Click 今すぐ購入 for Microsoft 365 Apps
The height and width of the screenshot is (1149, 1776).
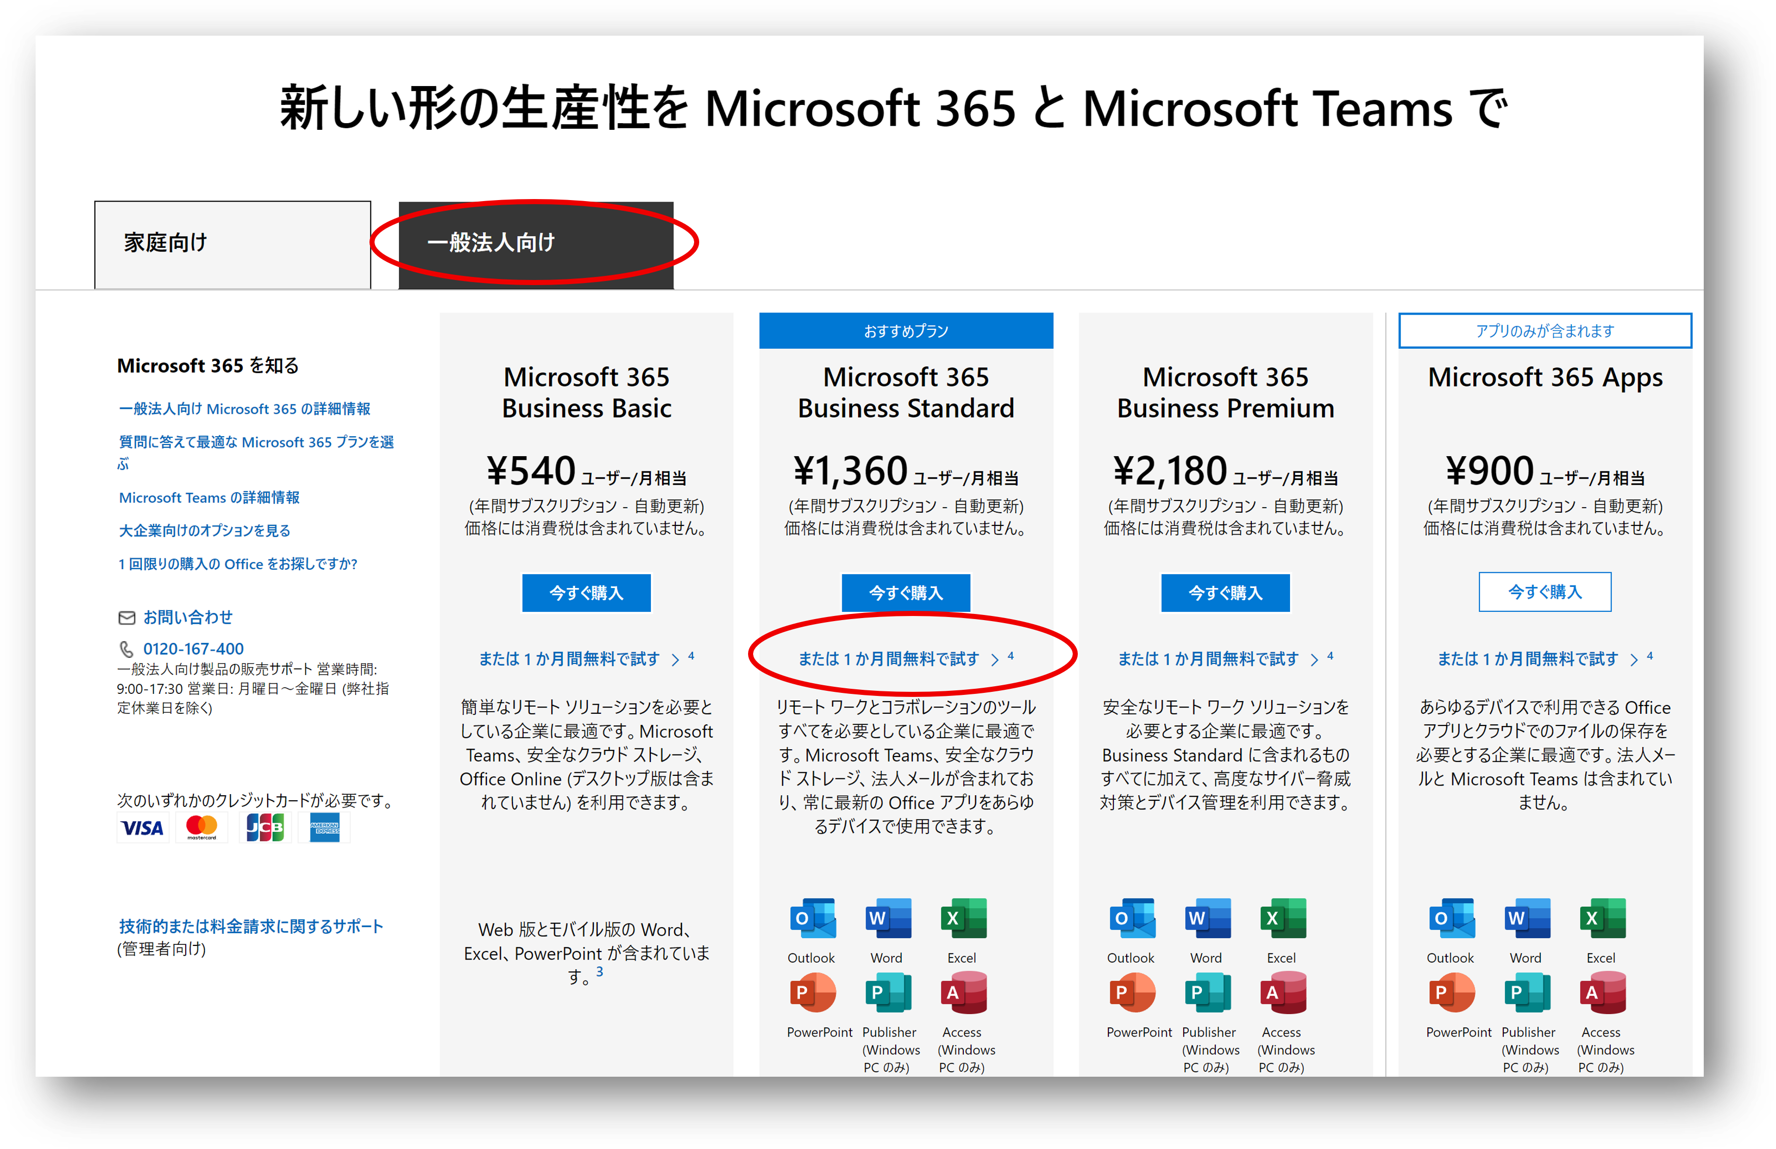click(1544, 592)
